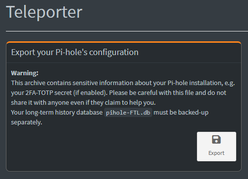Screen dimensions: 248x179
Task: Click 'Pi-hole installation, e.g.' text
Action: pos(201,83)
